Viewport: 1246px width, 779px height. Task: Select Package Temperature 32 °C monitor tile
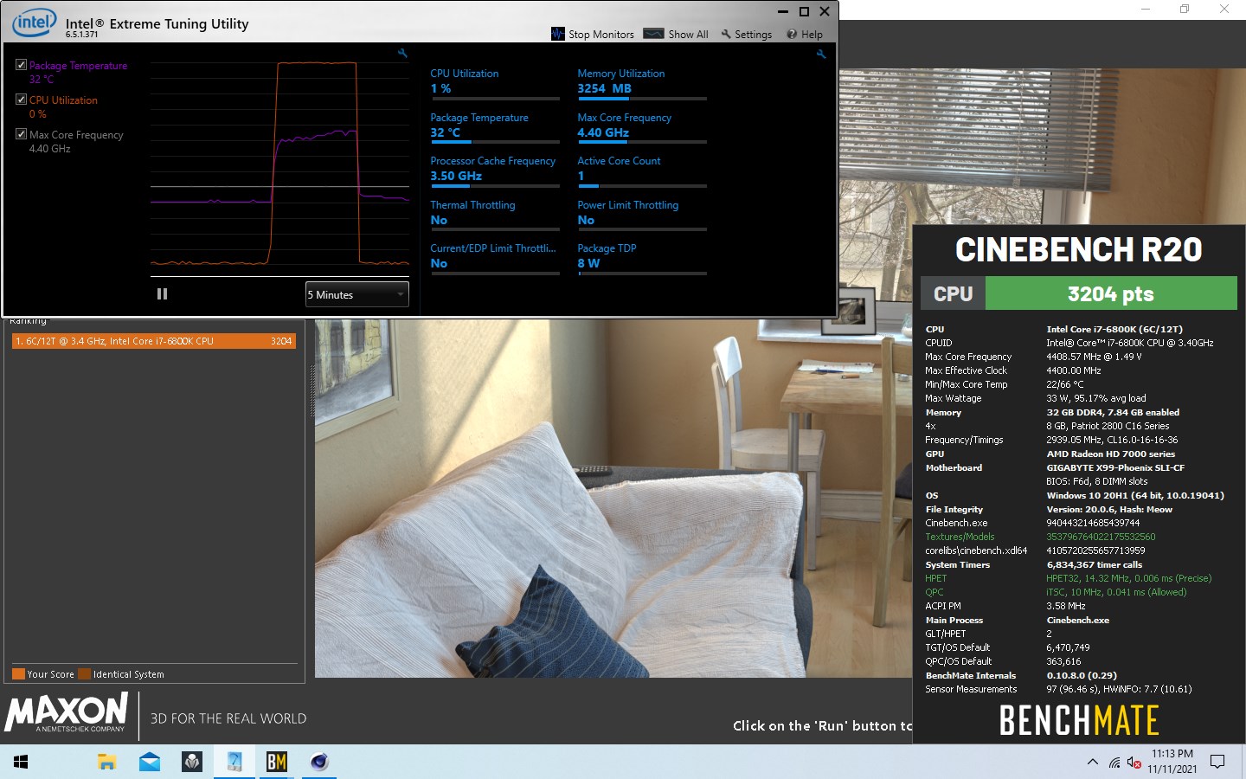(495, 127)
